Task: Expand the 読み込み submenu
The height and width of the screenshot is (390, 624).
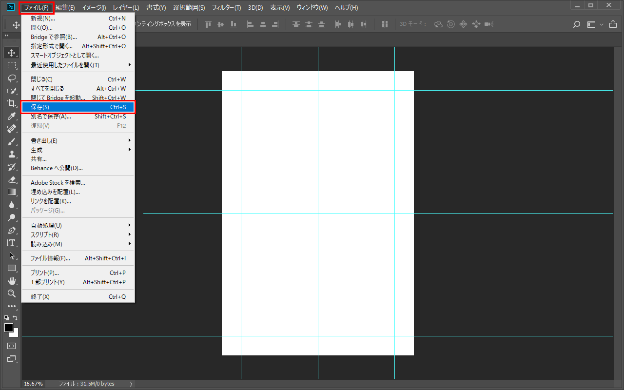Action: (129, 244)
